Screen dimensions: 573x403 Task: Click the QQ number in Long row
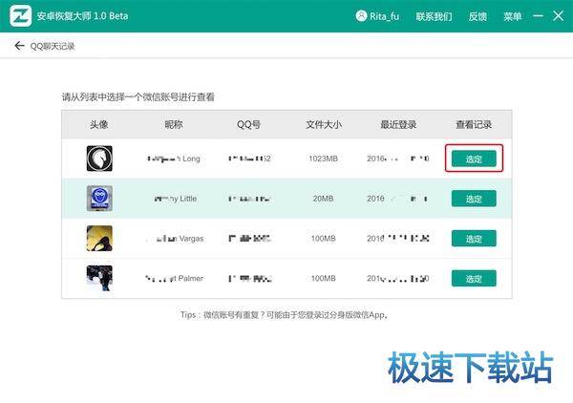click(x=249, y=159)
